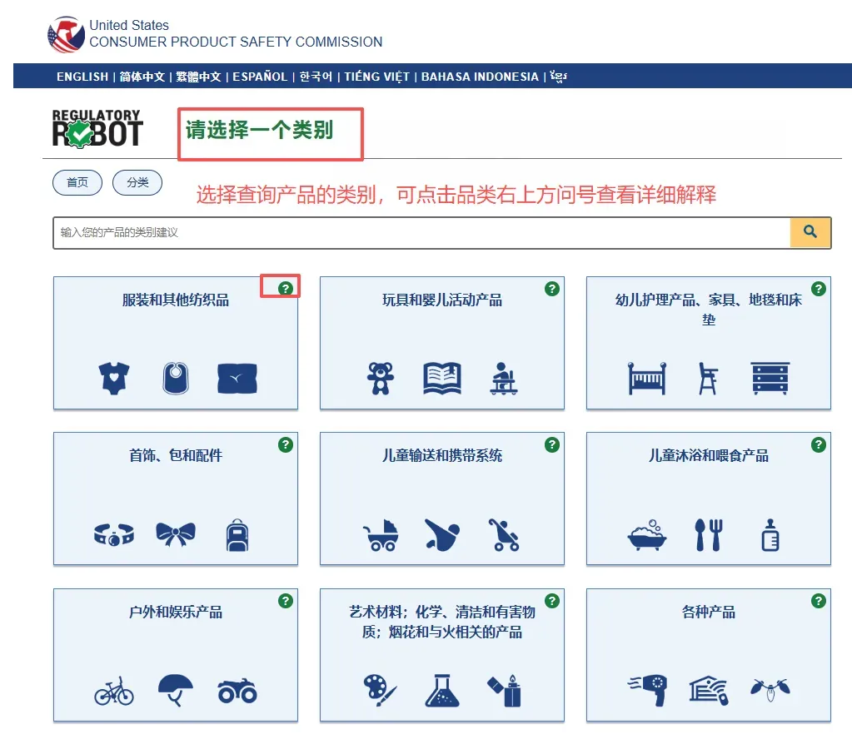Screen dimensions: 852x734
Task: Click the baby bottle icon
Action: [x=770, y=535]
